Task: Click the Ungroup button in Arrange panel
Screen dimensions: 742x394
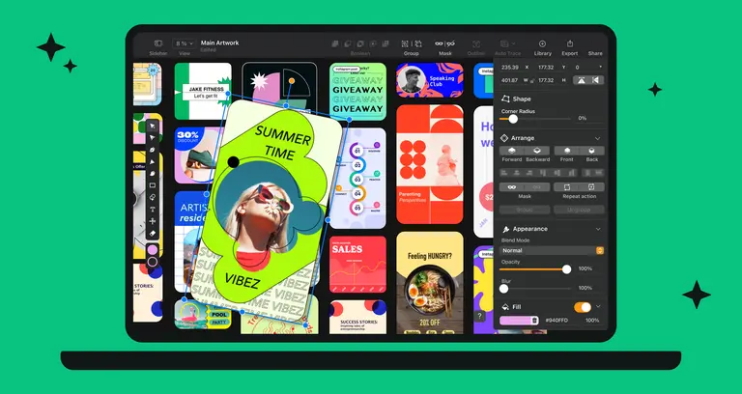Action: click(580, 210)
